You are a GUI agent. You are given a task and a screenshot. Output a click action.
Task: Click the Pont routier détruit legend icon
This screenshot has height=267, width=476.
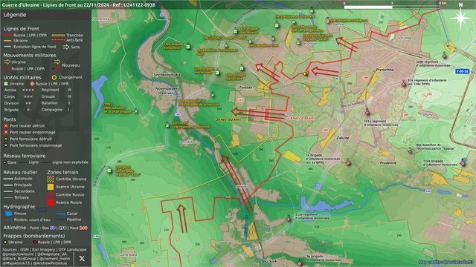(x=6, y=125)
